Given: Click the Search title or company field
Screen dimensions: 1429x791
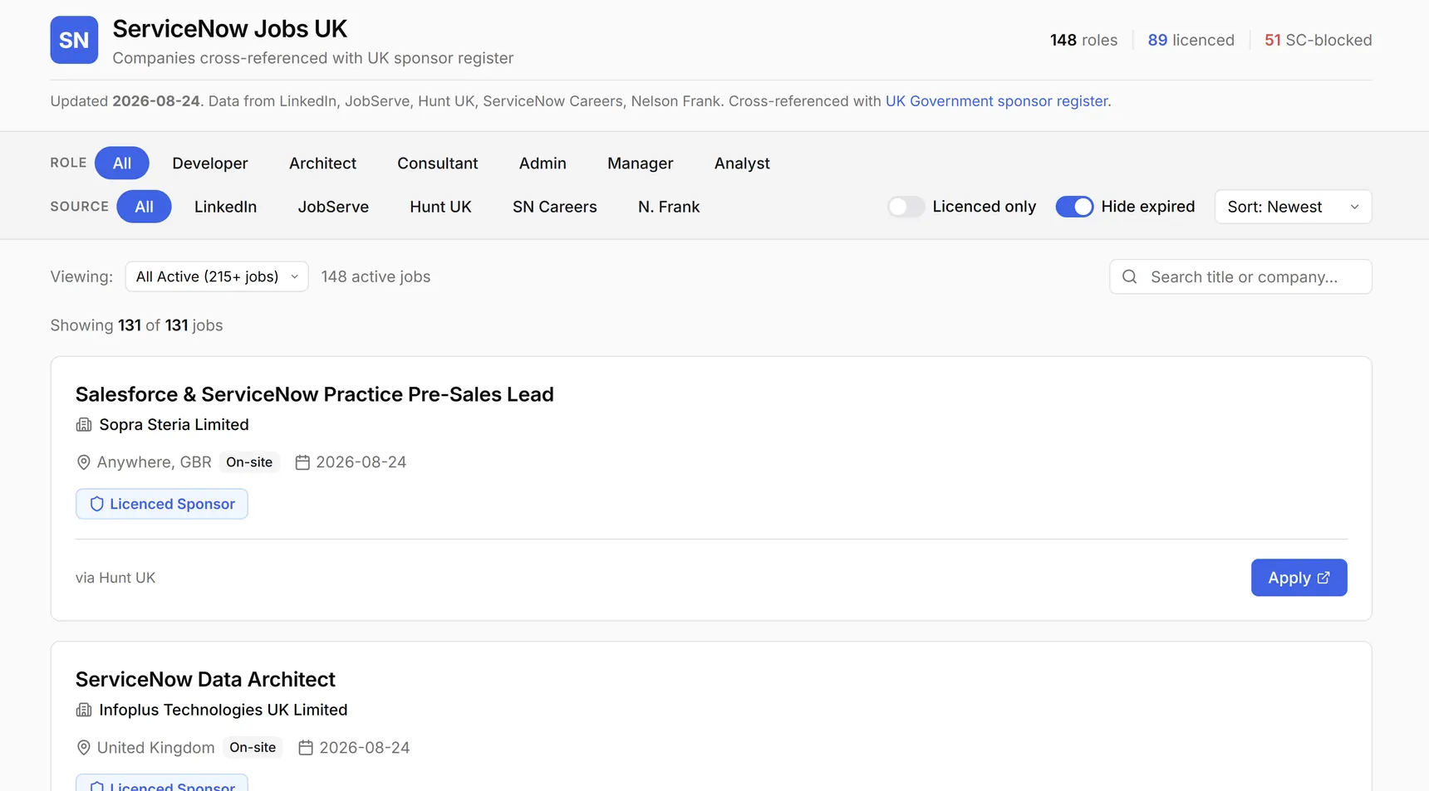Looking at the screenshot, I should click(x=1240, y=276).
